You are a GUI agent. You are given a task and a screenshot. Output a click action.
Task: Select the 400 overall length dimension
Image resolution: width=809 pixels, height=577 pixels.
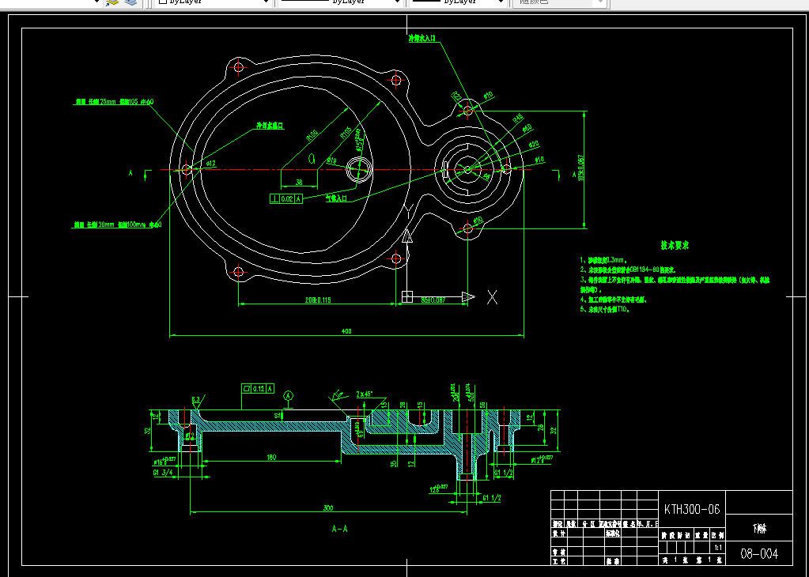point(346,331)
